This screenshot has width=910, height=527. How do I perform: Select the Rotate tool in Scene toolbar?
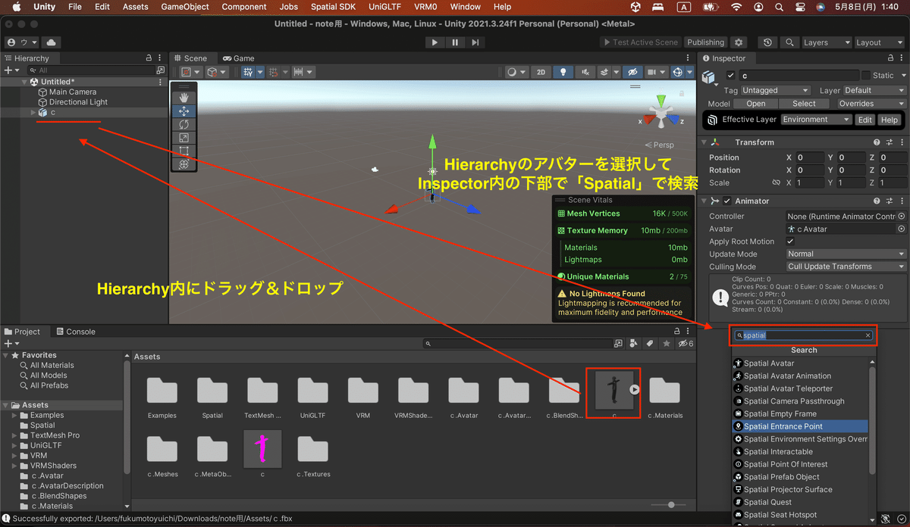pos(184,124)
